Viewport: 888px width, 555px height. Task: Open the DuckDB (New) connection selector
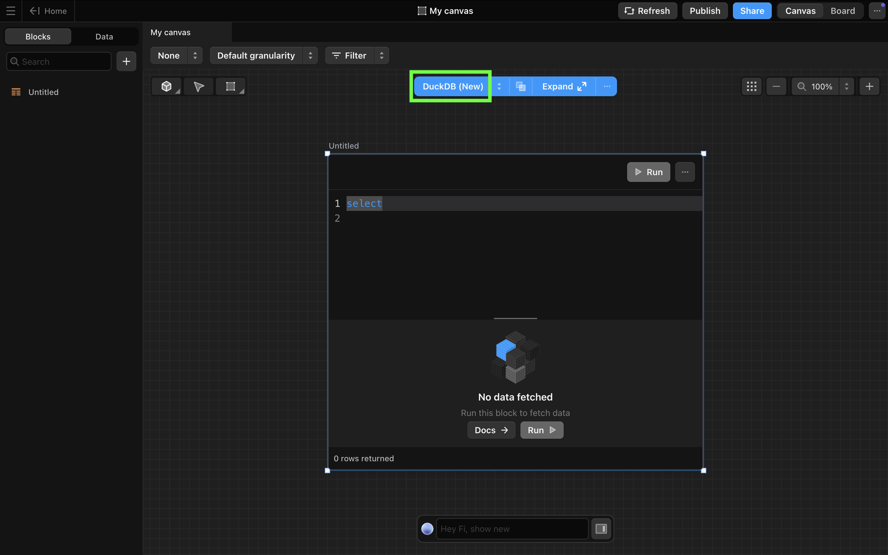(453, 87)
